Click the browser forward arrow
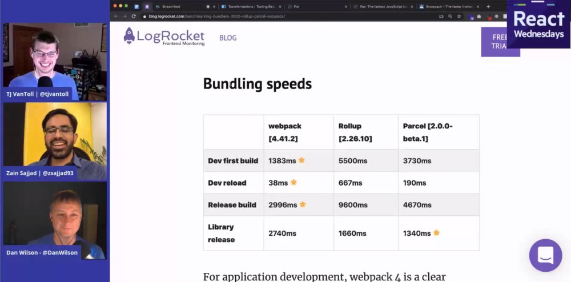 coord(124,17)
